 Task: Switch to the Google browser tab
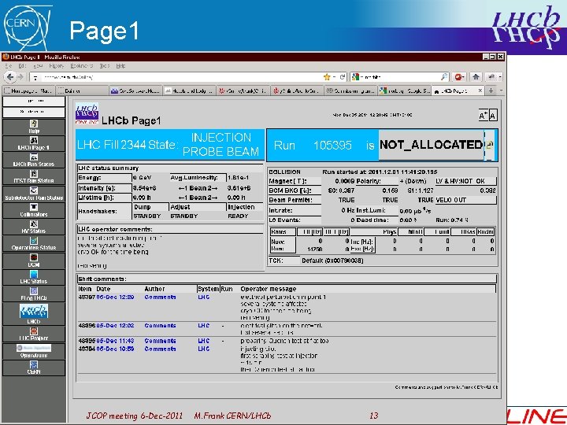404,91
